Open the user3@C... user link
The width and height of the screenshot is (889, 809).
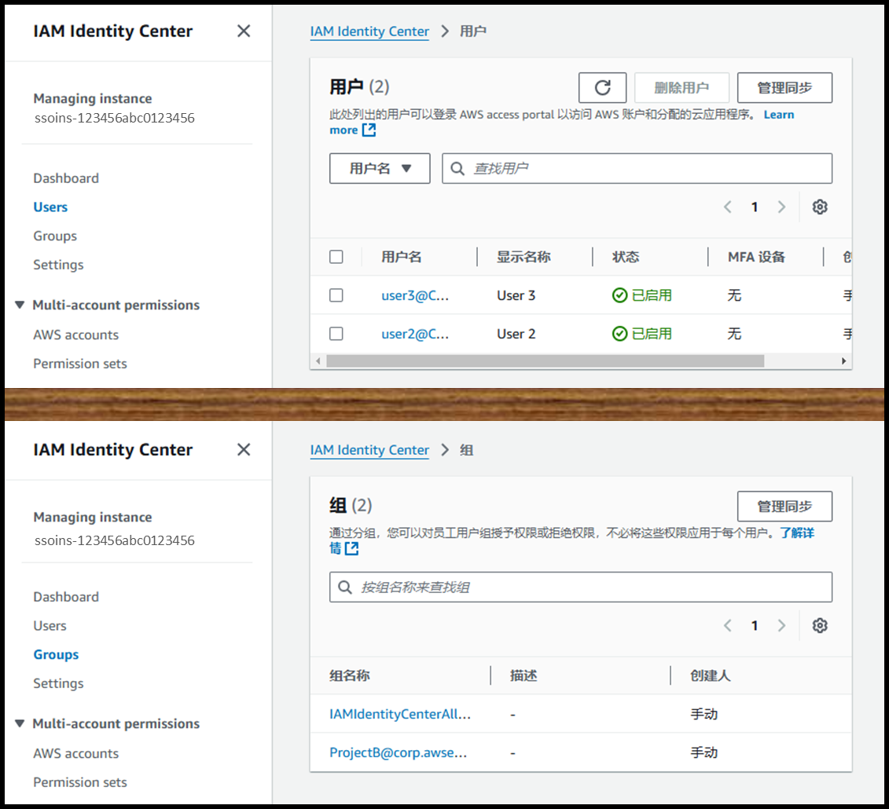point(415,296)
